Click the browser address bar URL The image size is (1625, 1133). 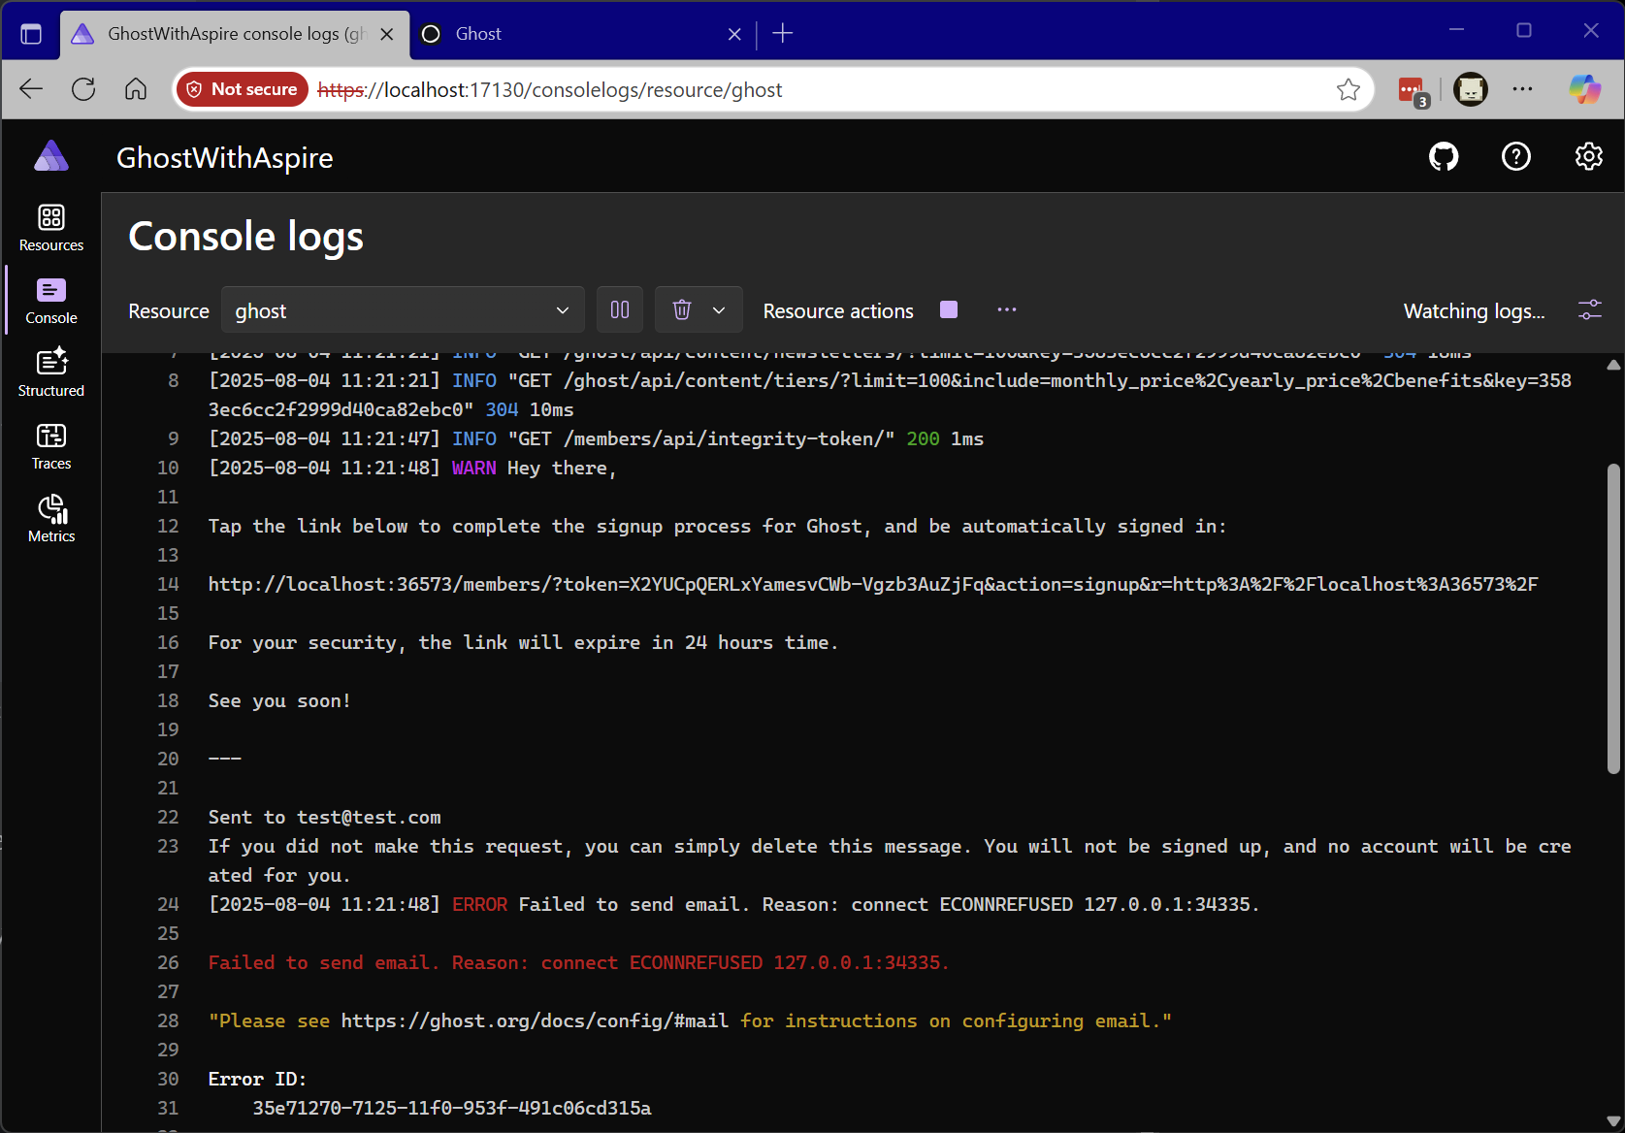(x=582, y=90)
